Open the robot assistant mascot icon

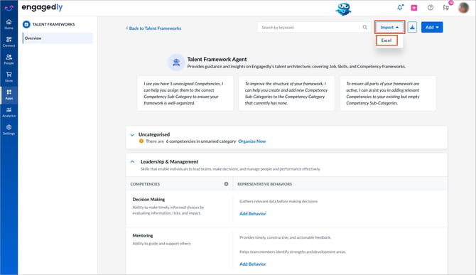coord(343,9)
